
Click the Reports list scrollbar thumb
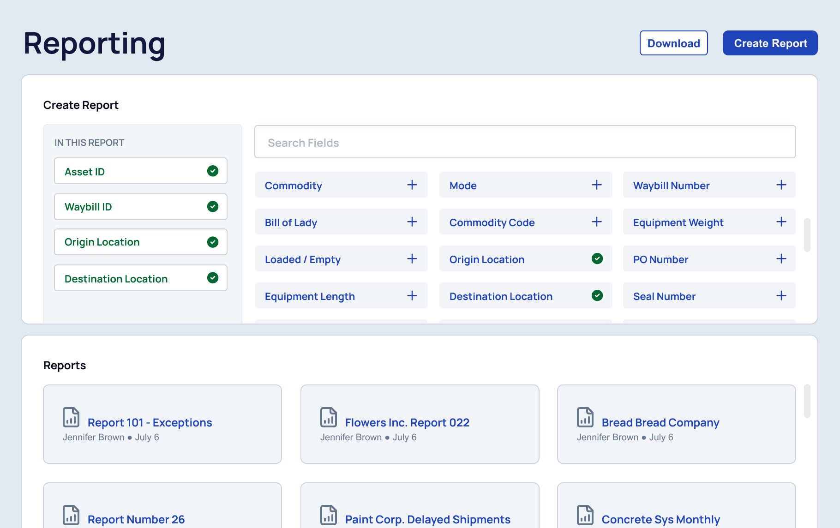[x=807, y=401]
